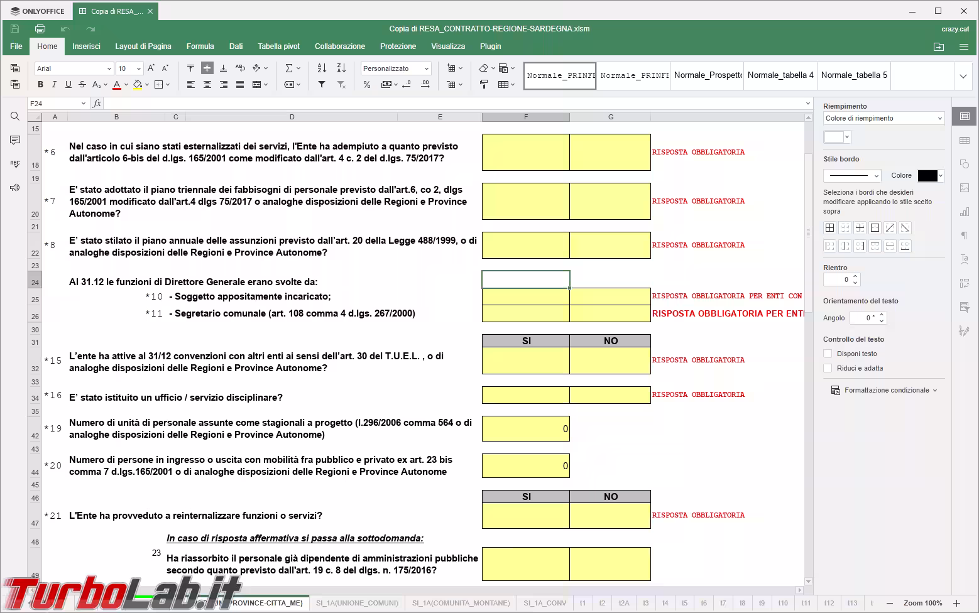
Task: Align text to bottom of cell
Action: (223, 68)
